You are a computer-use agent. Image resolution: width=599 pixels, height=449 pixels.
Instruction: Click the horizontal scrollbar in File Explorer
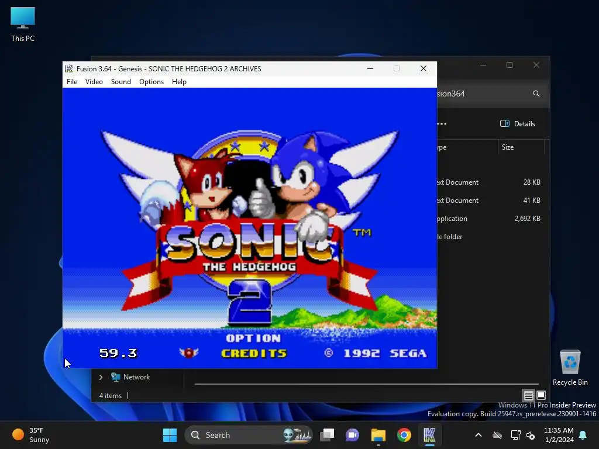click(366, 384)
